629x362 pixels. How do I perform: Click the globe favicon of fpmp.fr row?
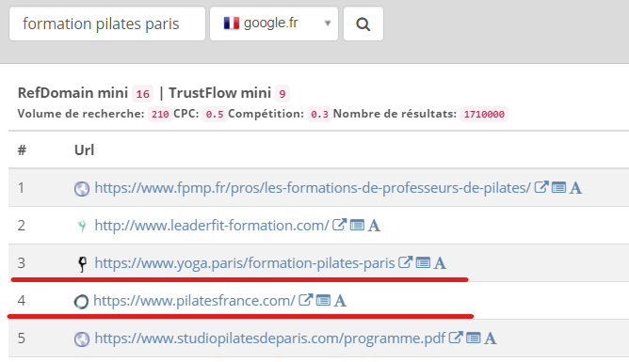point(82,189)
